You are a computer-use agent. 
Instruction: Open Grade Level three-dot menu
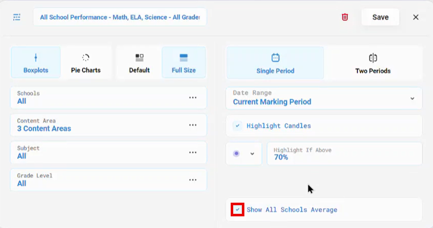pos(193,180)
